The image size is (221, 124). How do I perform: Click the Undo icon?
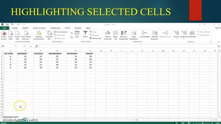tap(12, 24)
